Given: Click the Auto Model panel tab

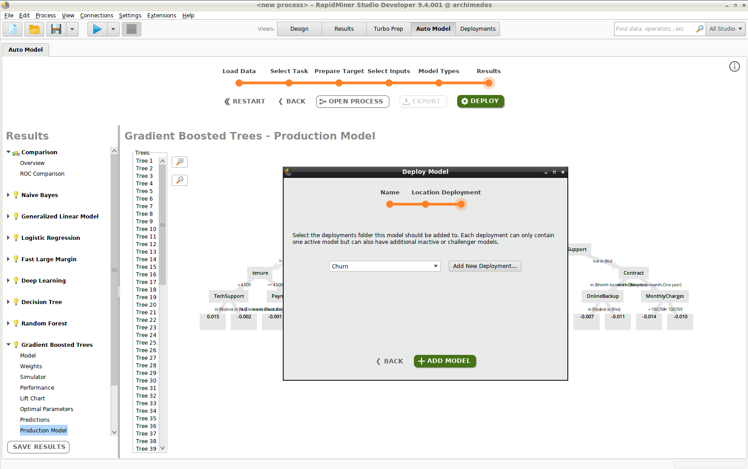Looking at the screenshot, I should tap(25, 50).
